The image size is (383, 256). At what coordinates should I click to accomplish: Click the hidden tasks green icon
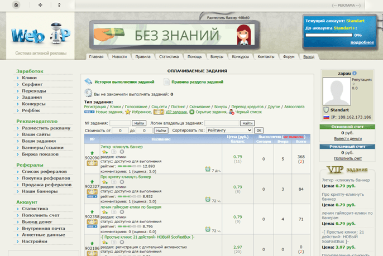click(192, 112)
